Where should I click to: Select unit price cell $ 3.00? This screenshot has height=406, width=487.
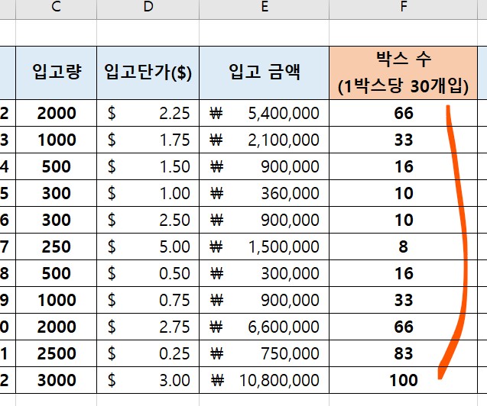tap(148, 380)
